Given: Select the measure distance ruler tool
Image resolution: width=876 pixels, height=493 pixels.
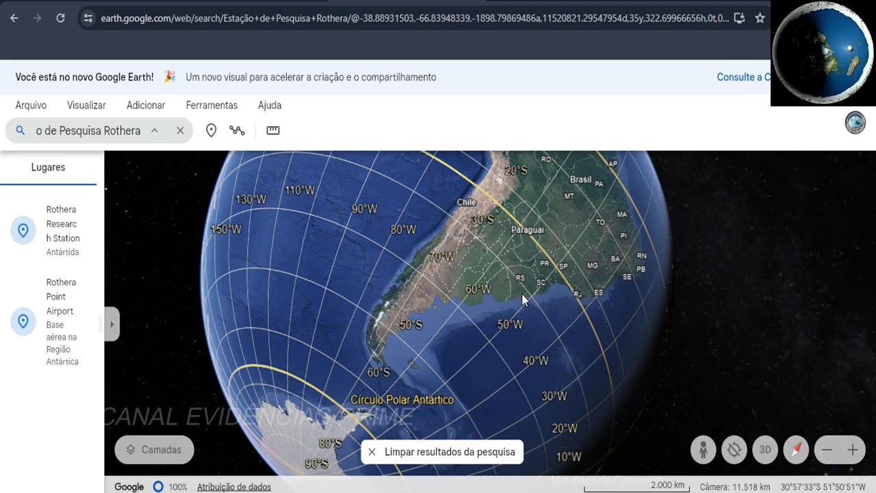Looking at the screenshot, I should [x=273, y=130].
